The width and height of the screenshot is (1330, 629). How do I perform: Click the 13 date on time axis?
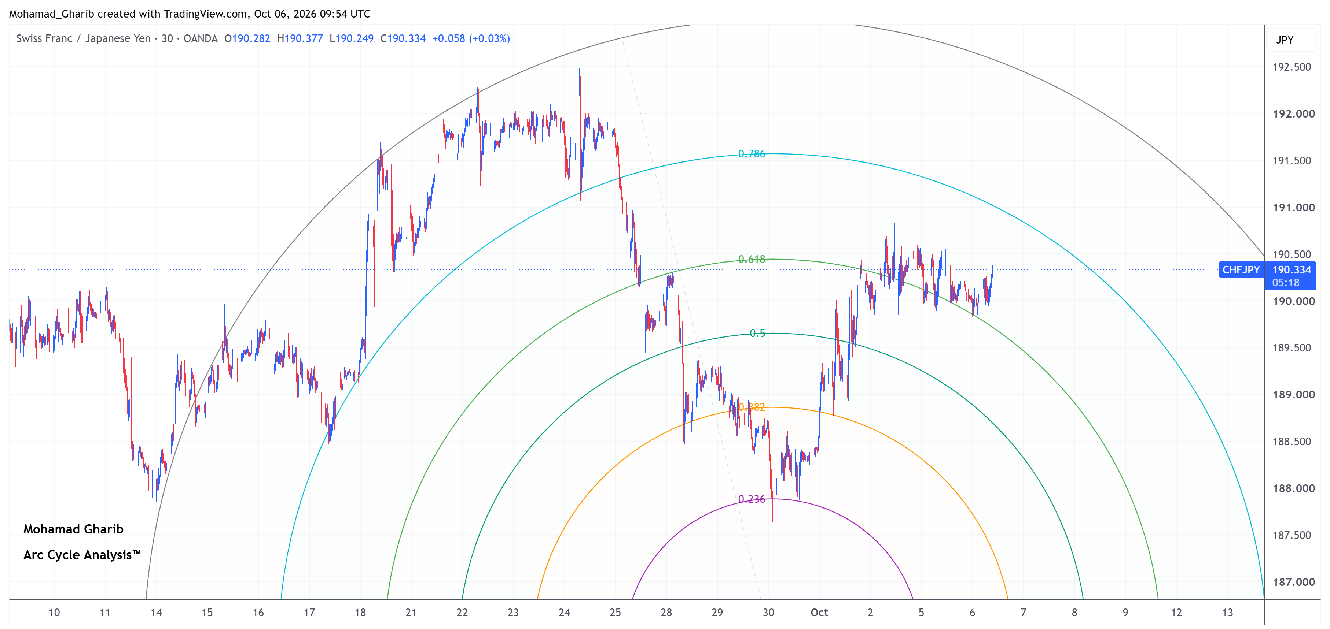pos(1227,613)
